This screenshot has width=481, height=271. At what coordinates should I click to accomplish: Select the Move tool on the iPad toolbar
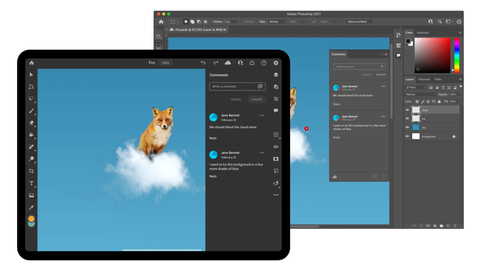(31, 74)
